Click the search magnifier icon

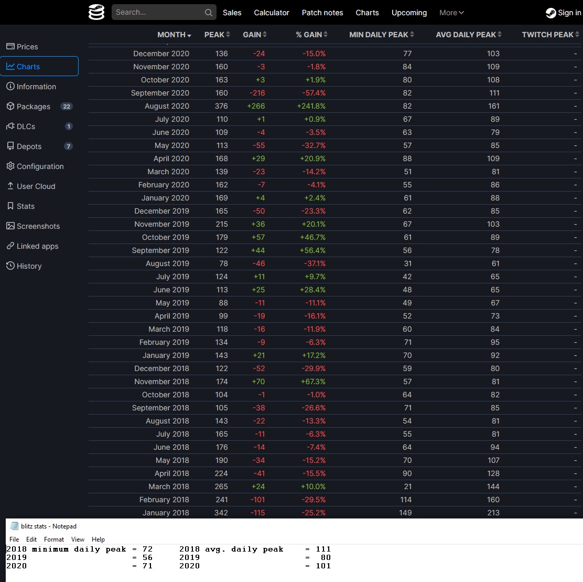pos(209,12)
